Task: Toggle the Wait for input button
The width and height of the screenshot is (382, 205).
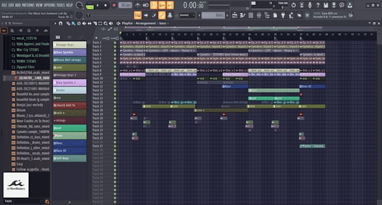Action: [145, 5]
